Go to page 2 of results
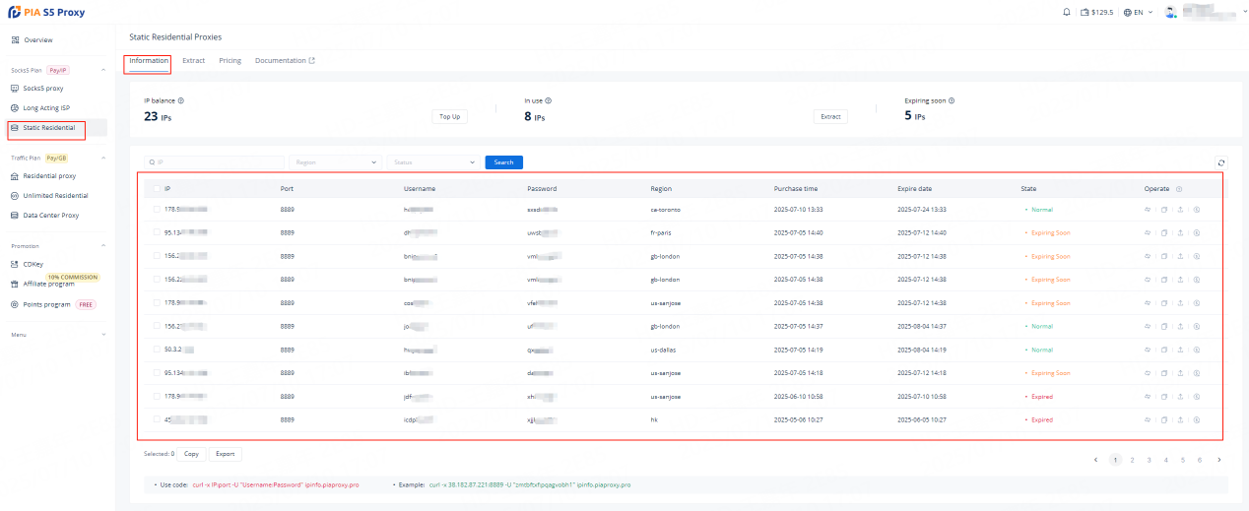This screenshot has height=511, width=1249. pyautogui.click(x=1133, y=460)
